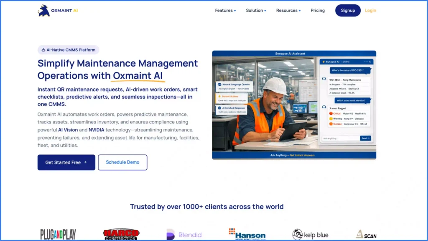Click the Blendid client logo
This screenshot has width=428, height=241.
coord(184,234)
